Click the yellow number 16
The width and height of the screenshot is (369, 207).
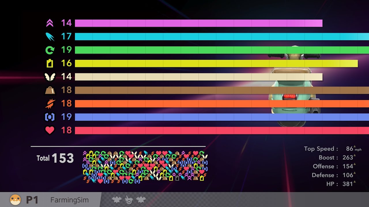click(x=66, y=63)
